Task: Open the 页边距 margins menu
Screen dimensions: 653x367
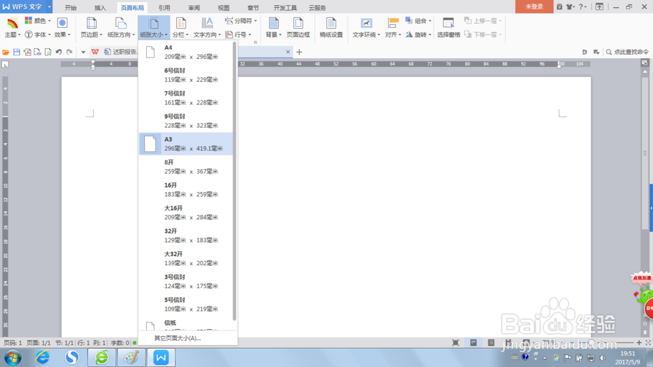Action: (91, 28)
